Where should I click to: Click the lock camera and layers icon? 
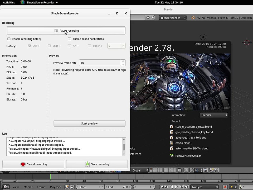click(179, 170)
